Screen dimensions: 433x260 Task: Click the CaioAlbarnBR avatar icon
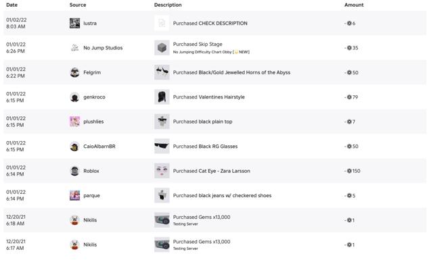click(74, 147)
